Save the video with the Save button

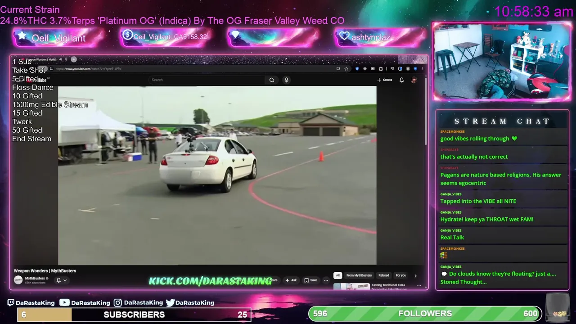tap(310, 280)
